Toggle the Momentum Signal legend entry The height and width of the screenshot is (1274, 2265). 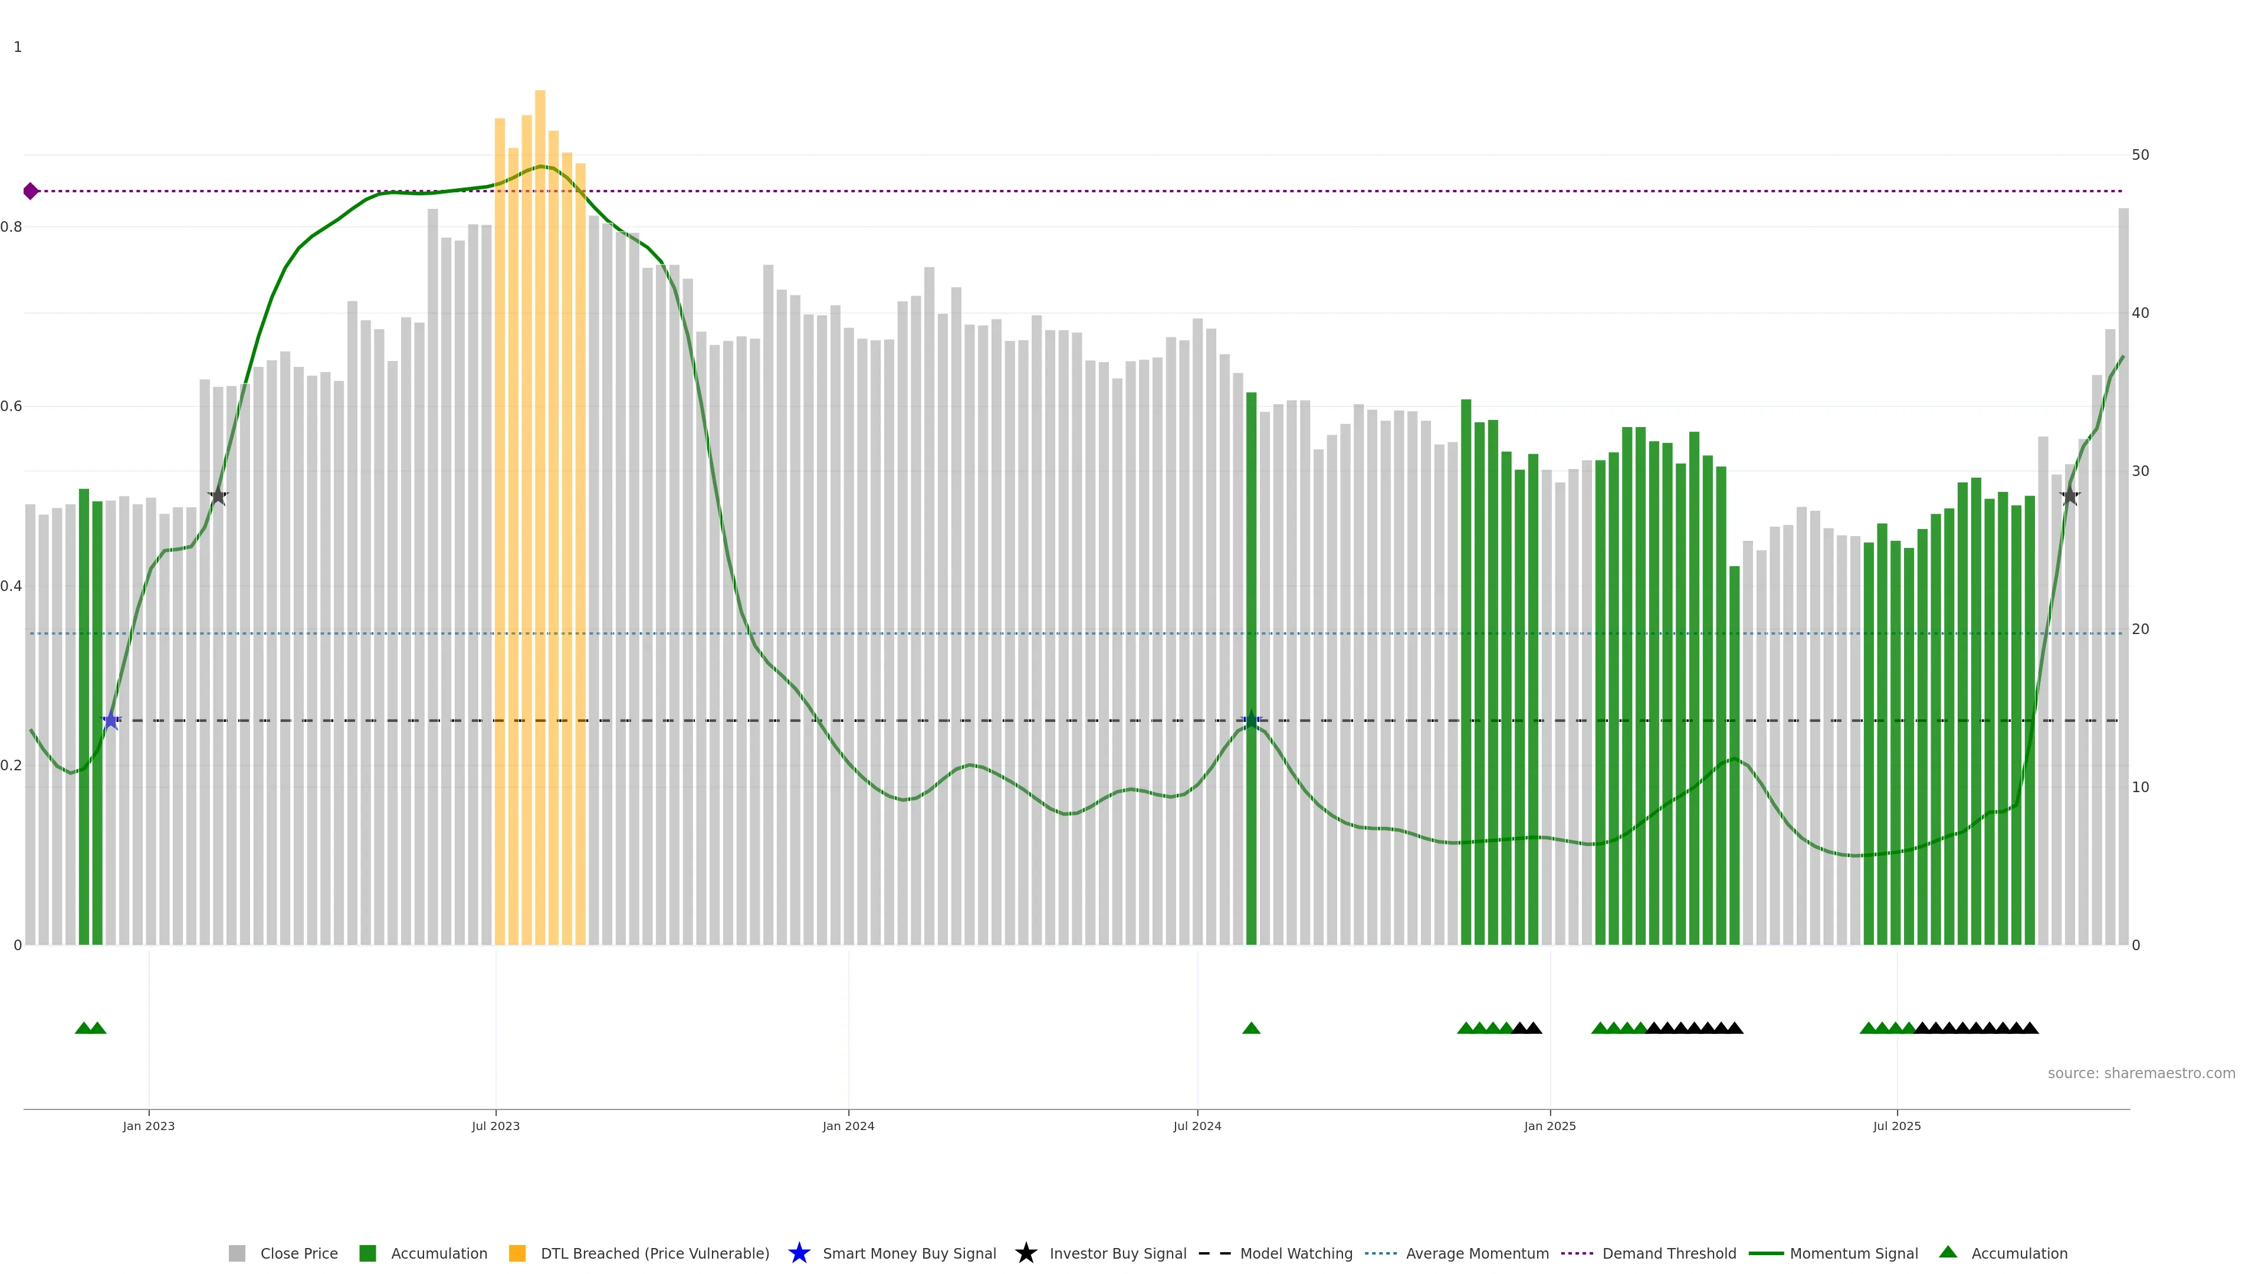(x=1853, y=1254)
